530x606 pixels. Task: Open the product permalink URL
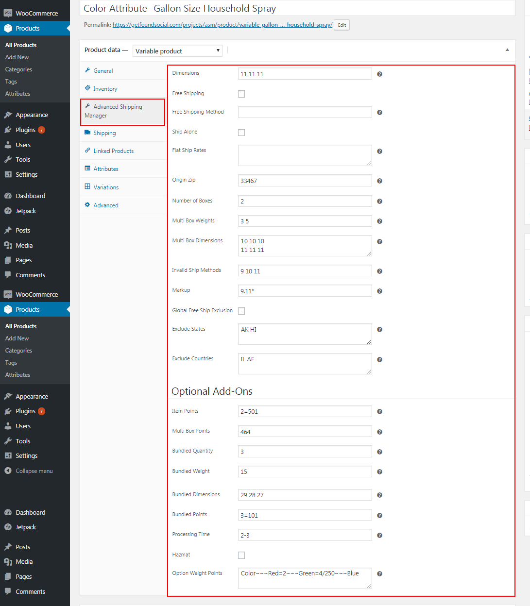tap(222, 25)
